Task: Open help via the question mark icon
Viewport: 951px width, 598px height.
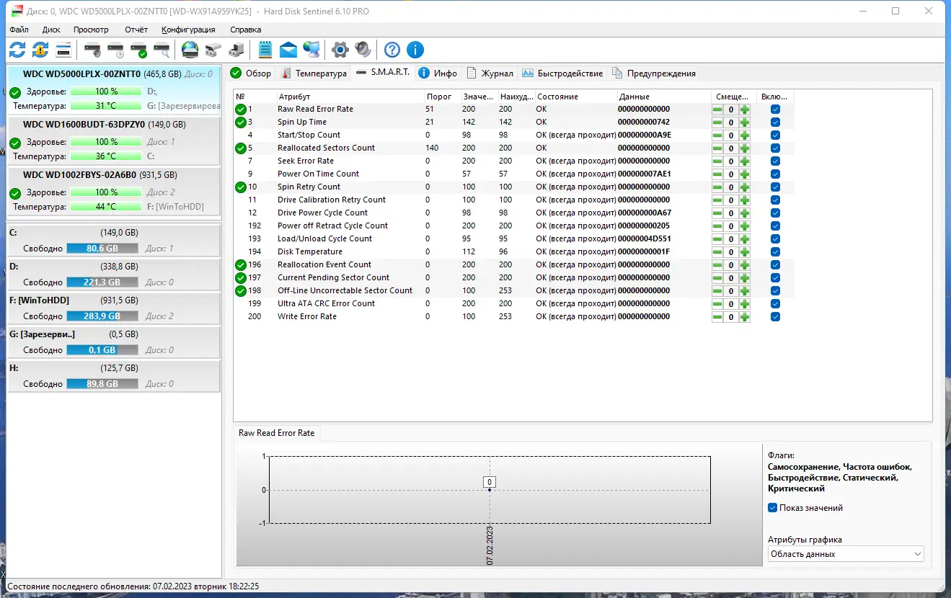Action: pyautogui.click(x=392, y=50)
